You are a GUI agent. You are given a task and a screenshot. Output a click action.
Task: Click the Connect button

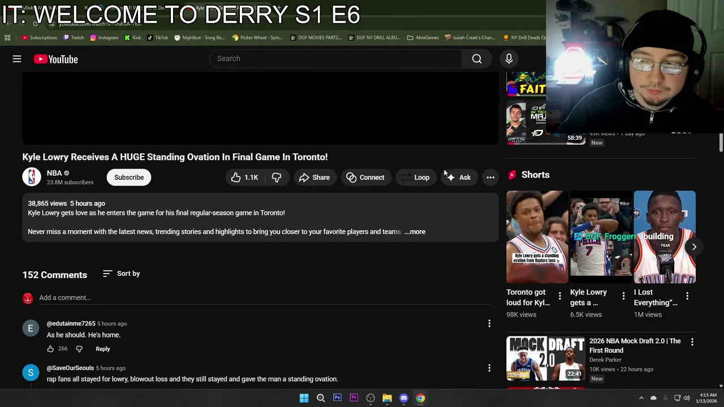pos(365,177)
